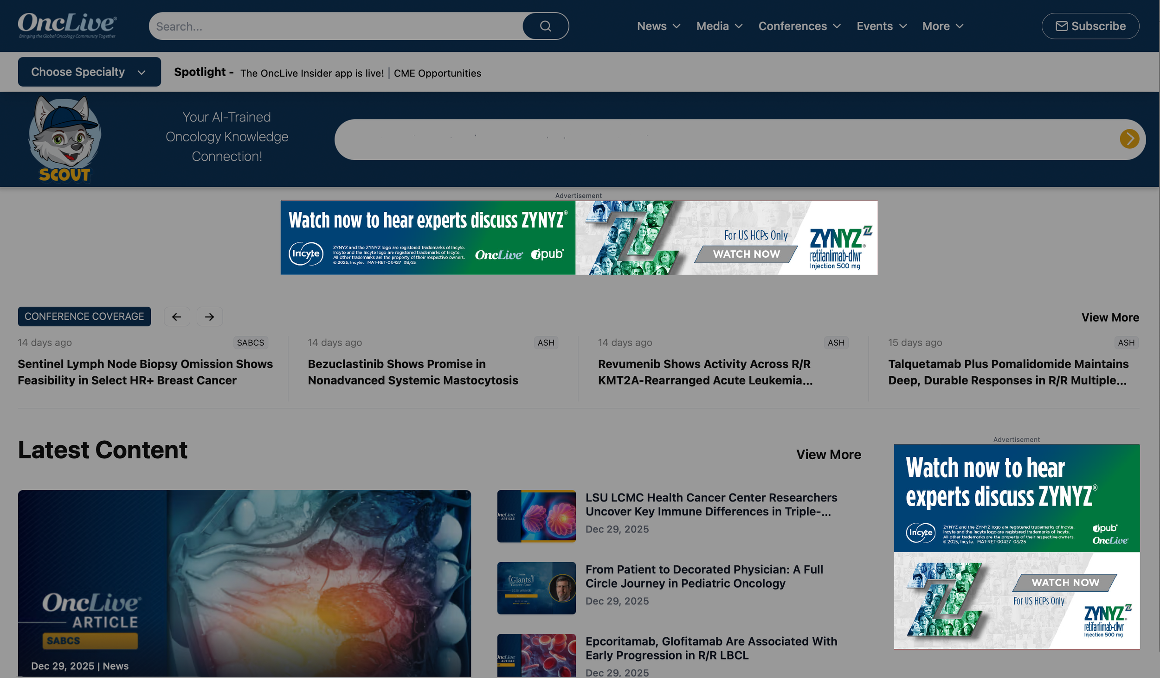Open the Choose Specialty dropdown
Viewport: 1160px width, 678px height.
click(89, 72)
